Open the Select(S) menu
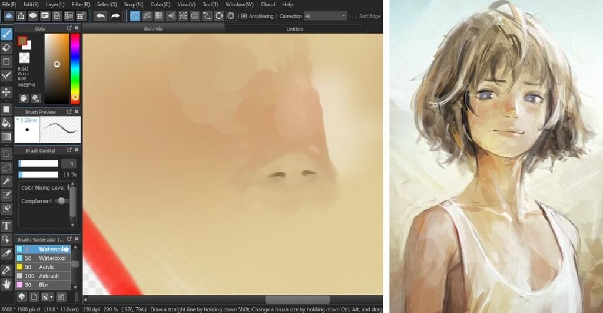This screenshot has height=313, width=603. point(107,4)
